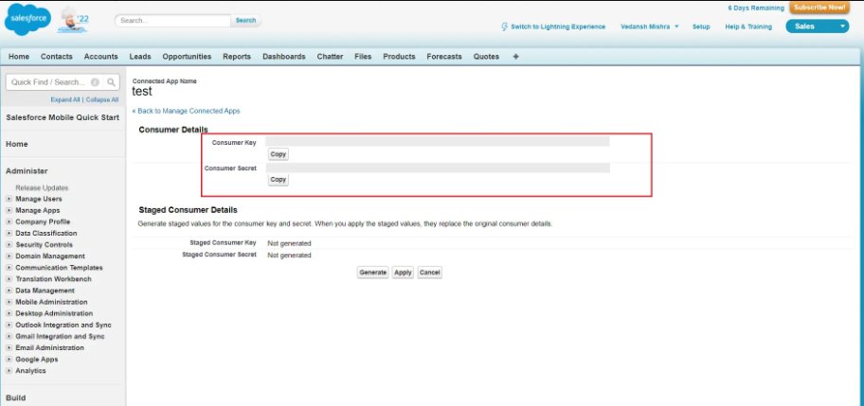This screenshot has height=406, width=864.
Task: Copy the Consumer Secret
Action: (279, 180)
